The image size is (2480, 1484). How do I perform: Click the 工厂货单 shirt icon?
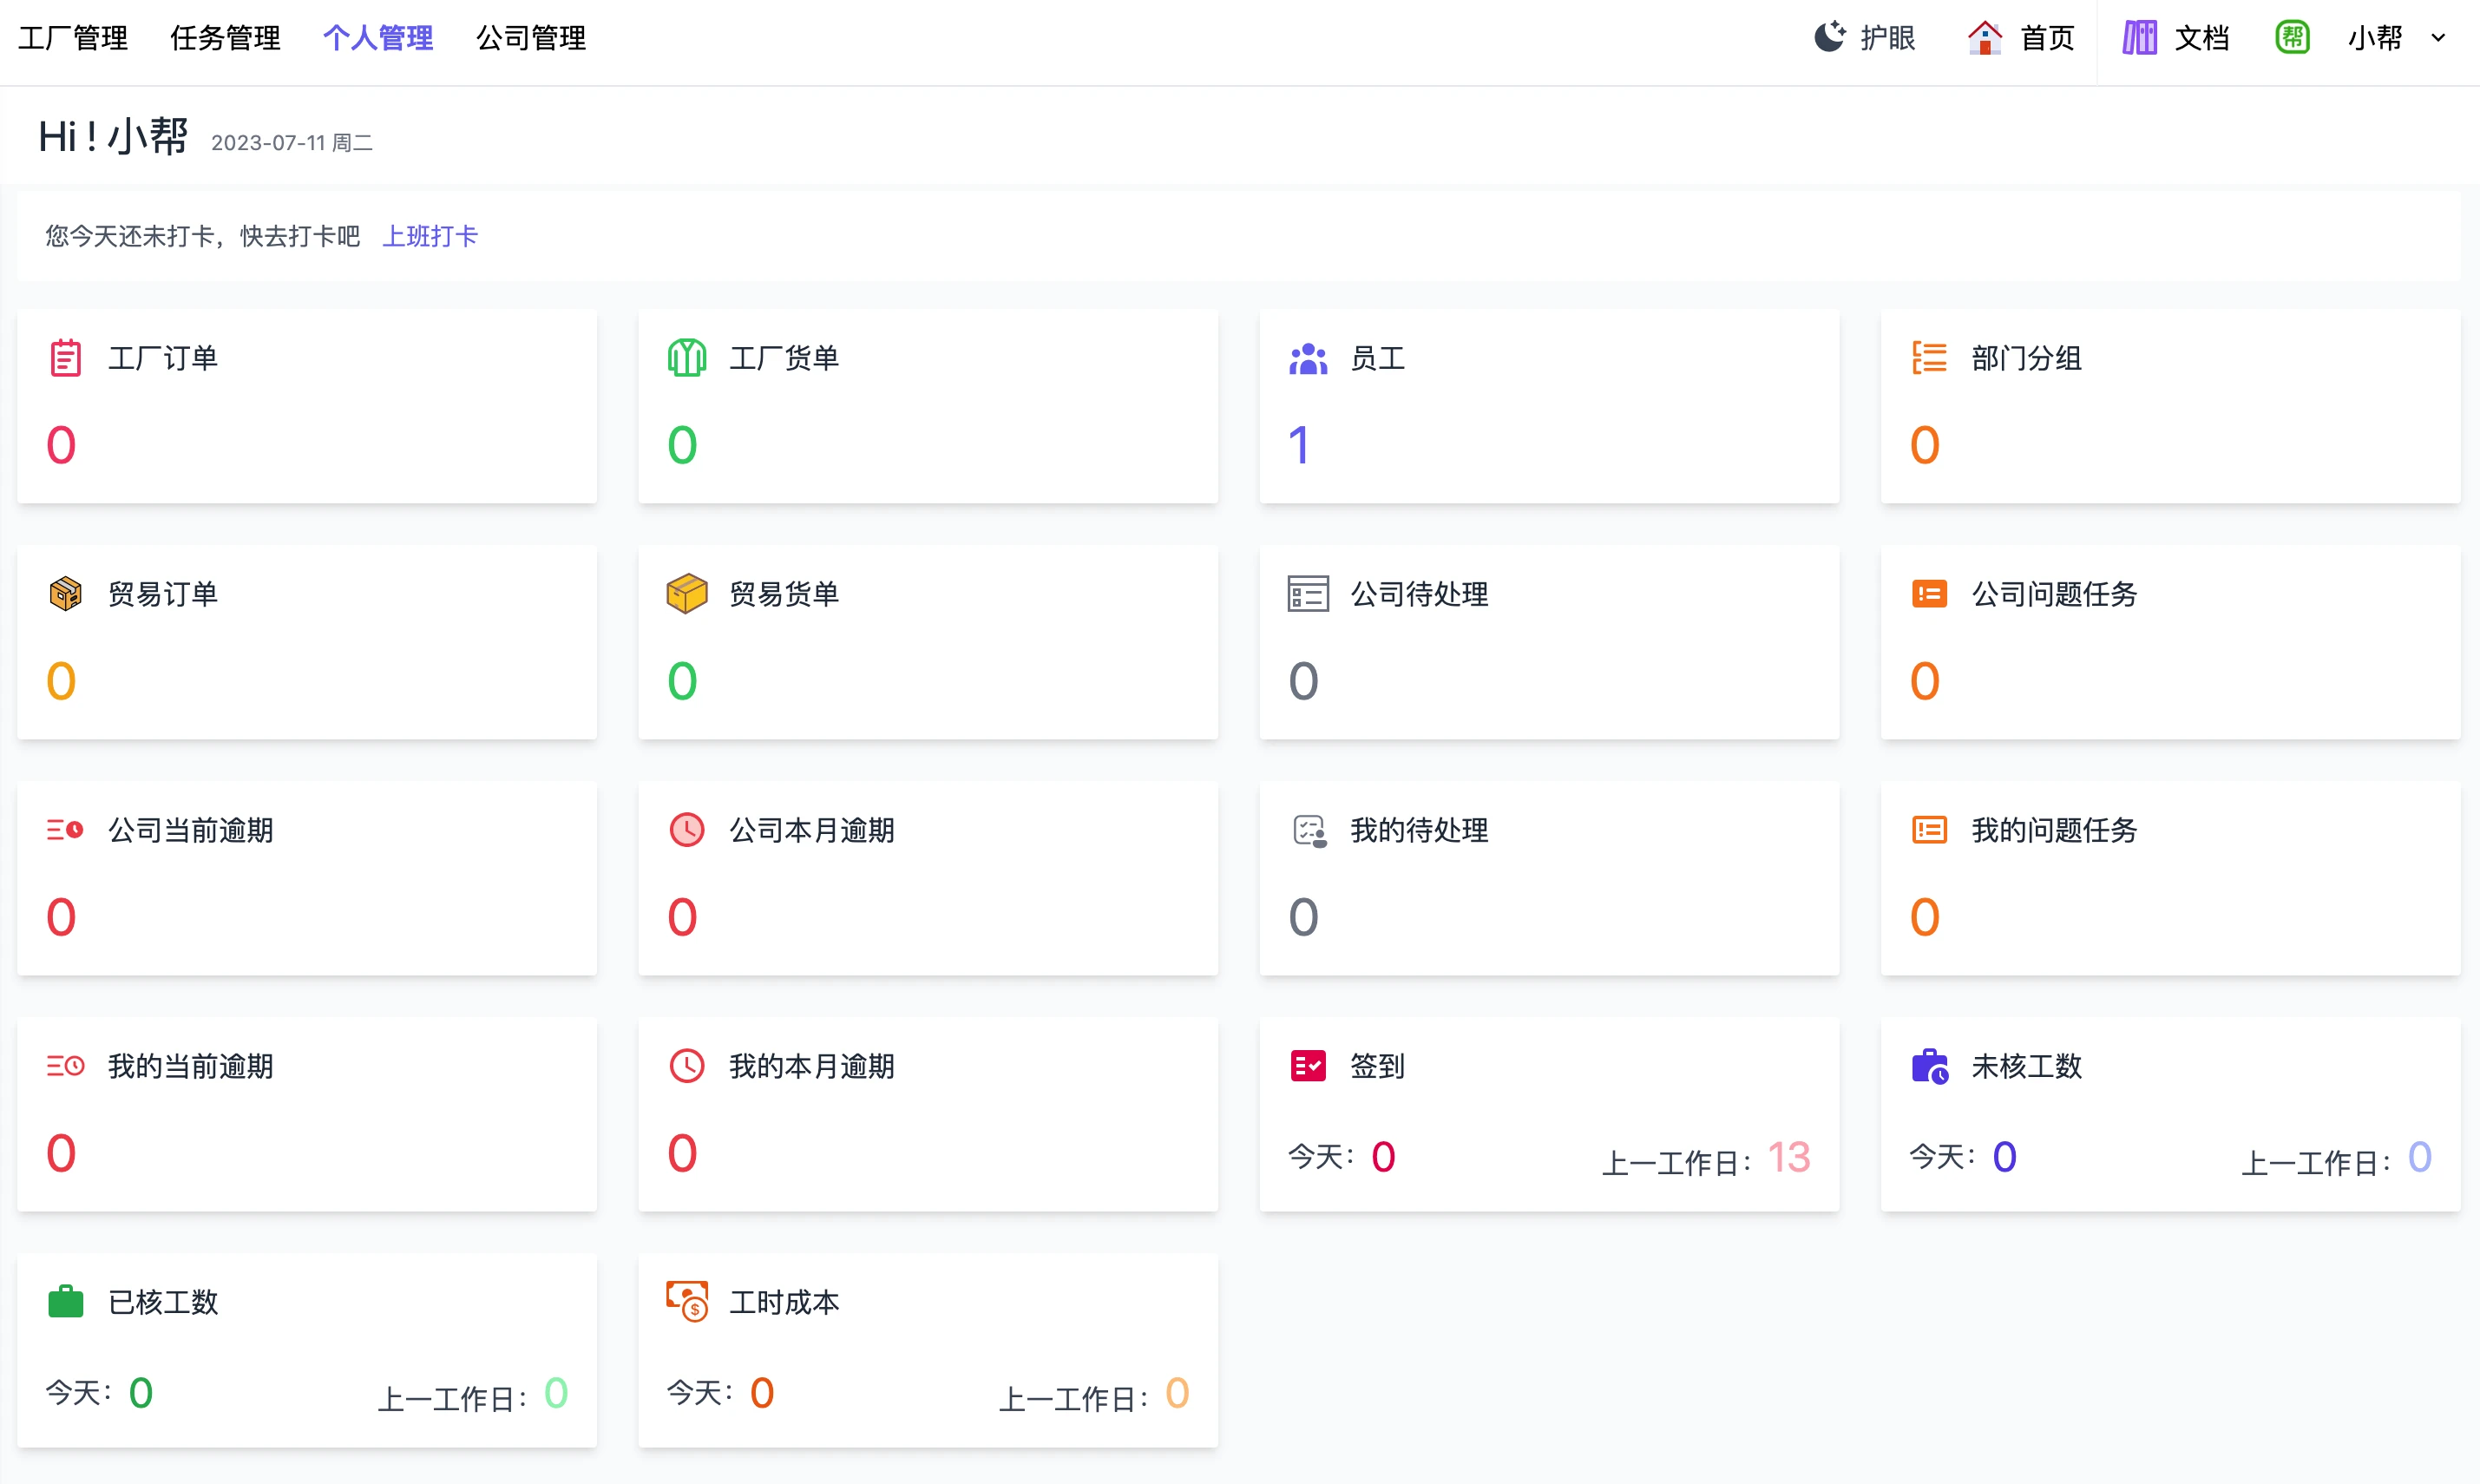pyautogui.click(x=686, y=357)
